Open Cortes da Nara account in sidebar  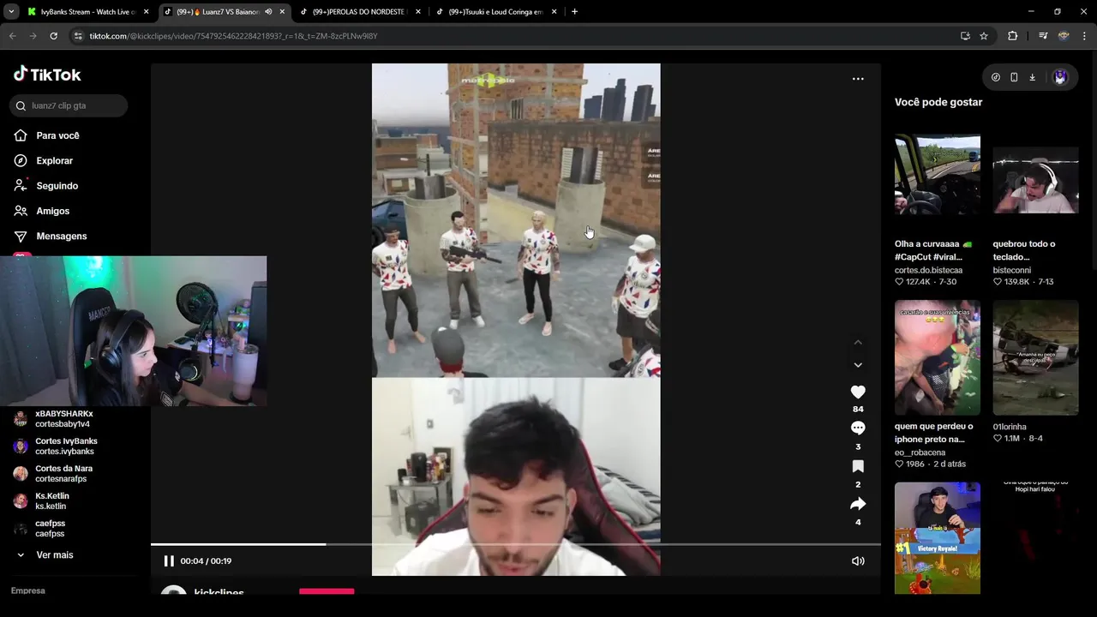53,474
